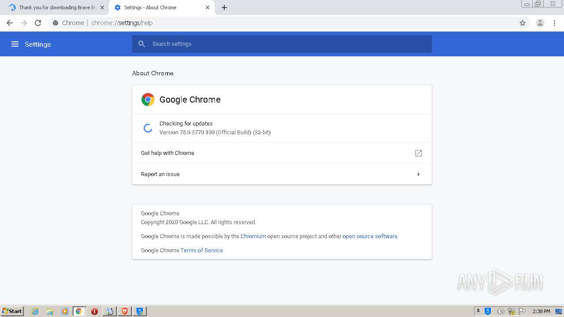Click the setup installer taskbar icon

[x=110, y=311]
